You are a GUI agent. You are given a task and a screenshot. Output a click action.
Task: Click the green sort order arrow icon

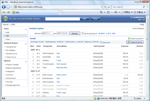point(129,38)
